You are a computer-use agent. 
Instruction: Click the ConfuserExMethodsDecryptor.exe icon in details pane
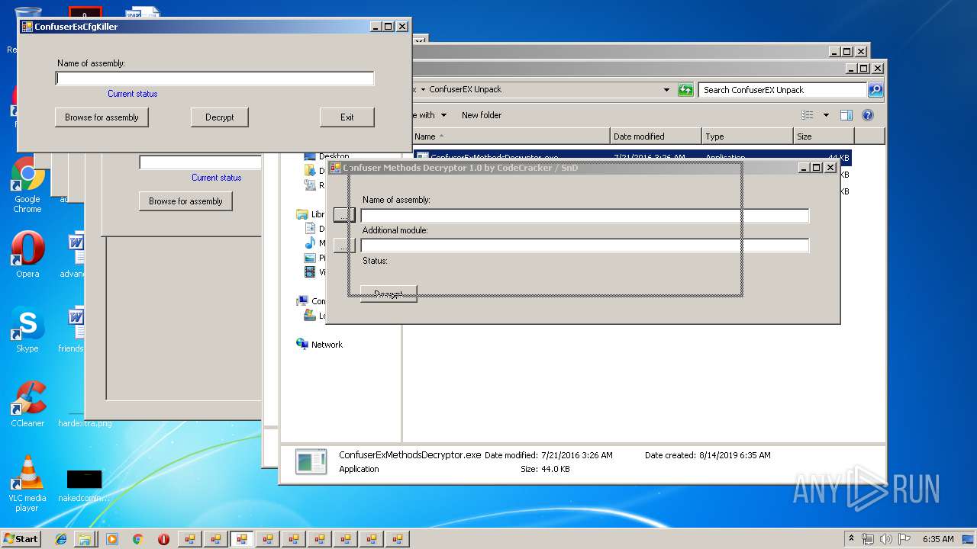click(x=311, y=461)
